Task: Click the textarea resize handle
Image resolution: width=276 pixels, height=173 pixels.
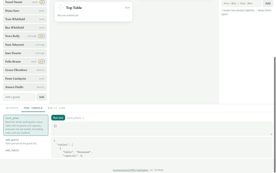Action: (x=271, y=134)
